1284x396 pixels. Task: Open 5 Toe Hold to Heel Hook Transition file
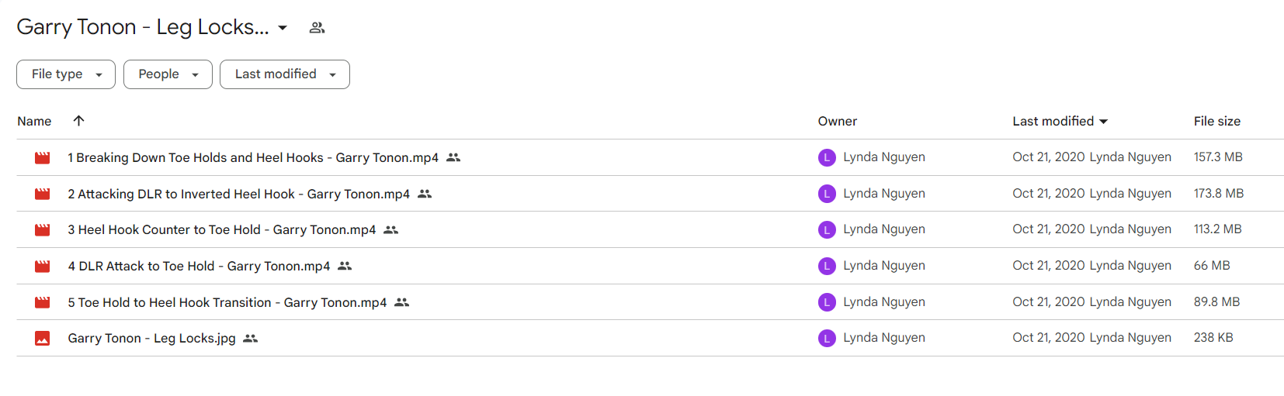[227, 303]
